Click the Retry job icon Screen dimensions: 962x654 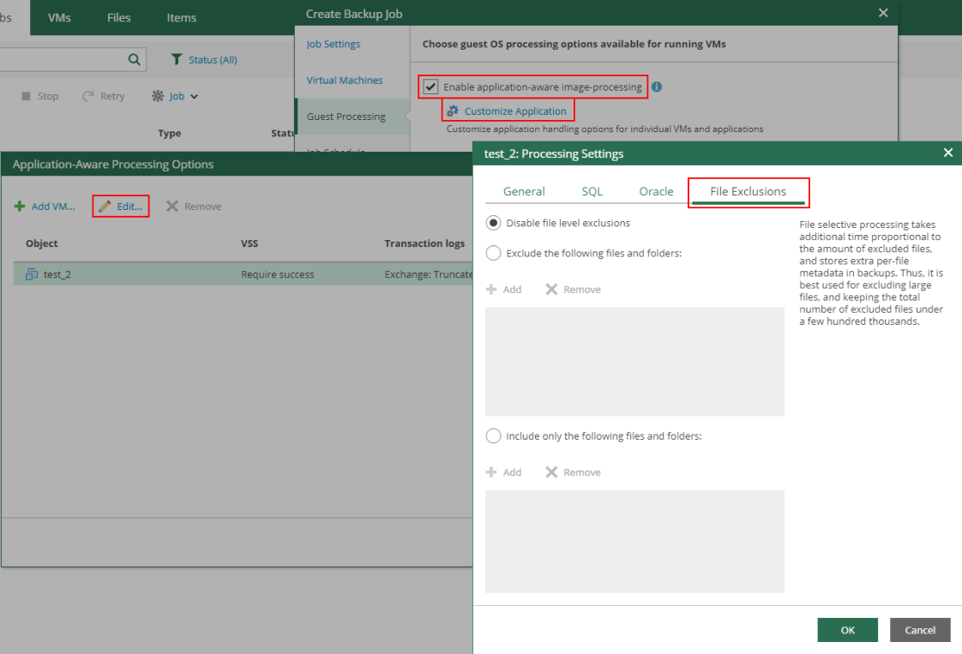87,96
